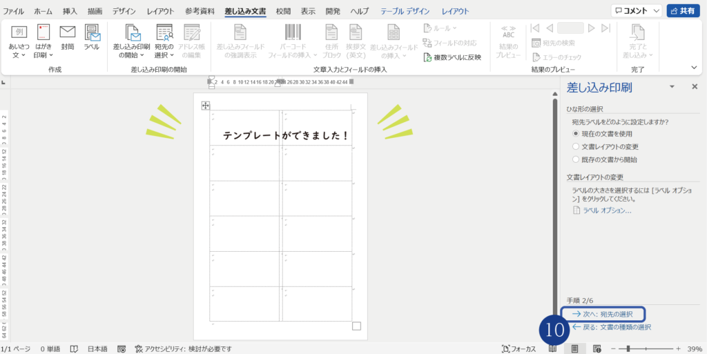Switch to print layout view icon

click(574, 348)
